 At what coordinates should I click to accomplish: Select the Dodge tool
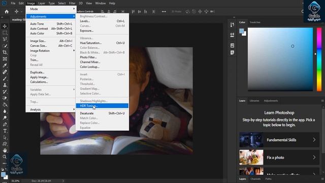pyautogui.click(x=5, y=117)
